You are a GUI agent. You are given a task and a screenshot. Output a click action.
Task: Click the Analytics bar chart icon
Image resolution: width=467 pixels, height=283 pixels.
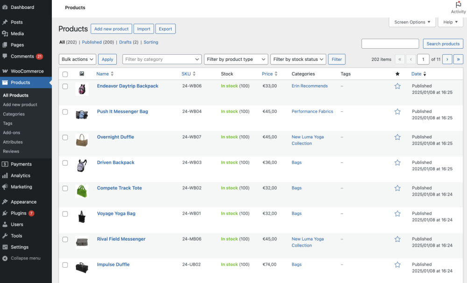pyautogui.click(x=5, y=175)
